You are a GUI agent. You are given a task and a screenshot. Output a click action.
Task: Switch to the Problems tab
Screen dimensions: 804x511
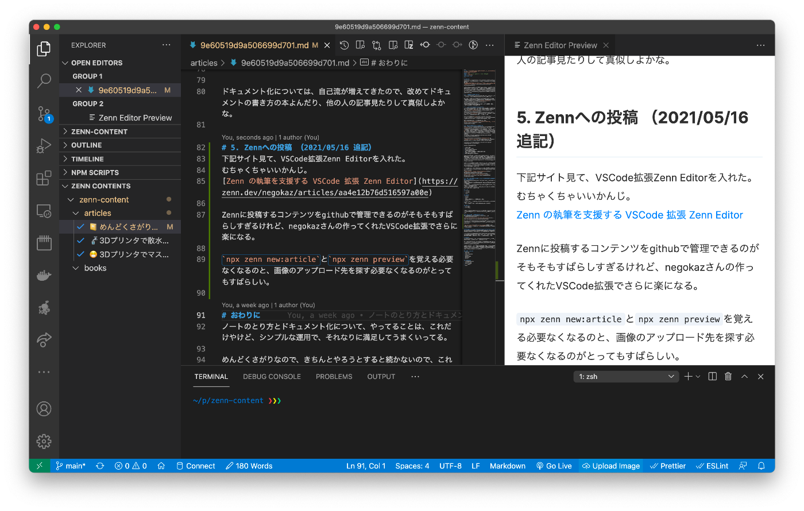coord(334,377)
